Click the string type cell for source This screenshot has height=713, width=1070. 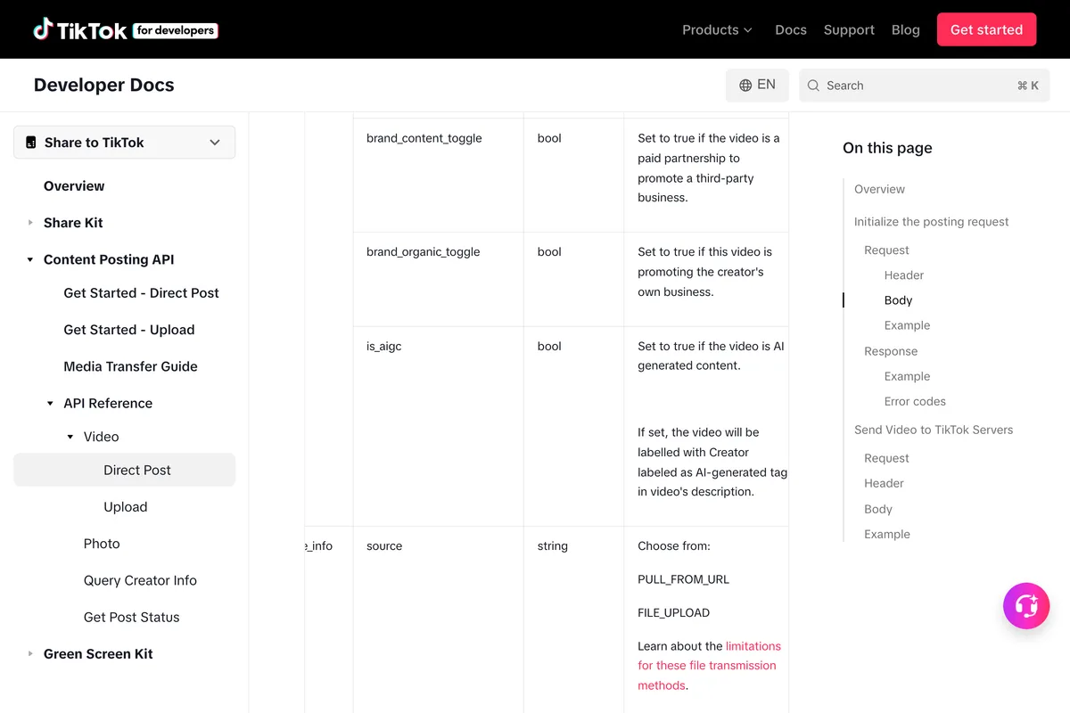click(553, 545)
